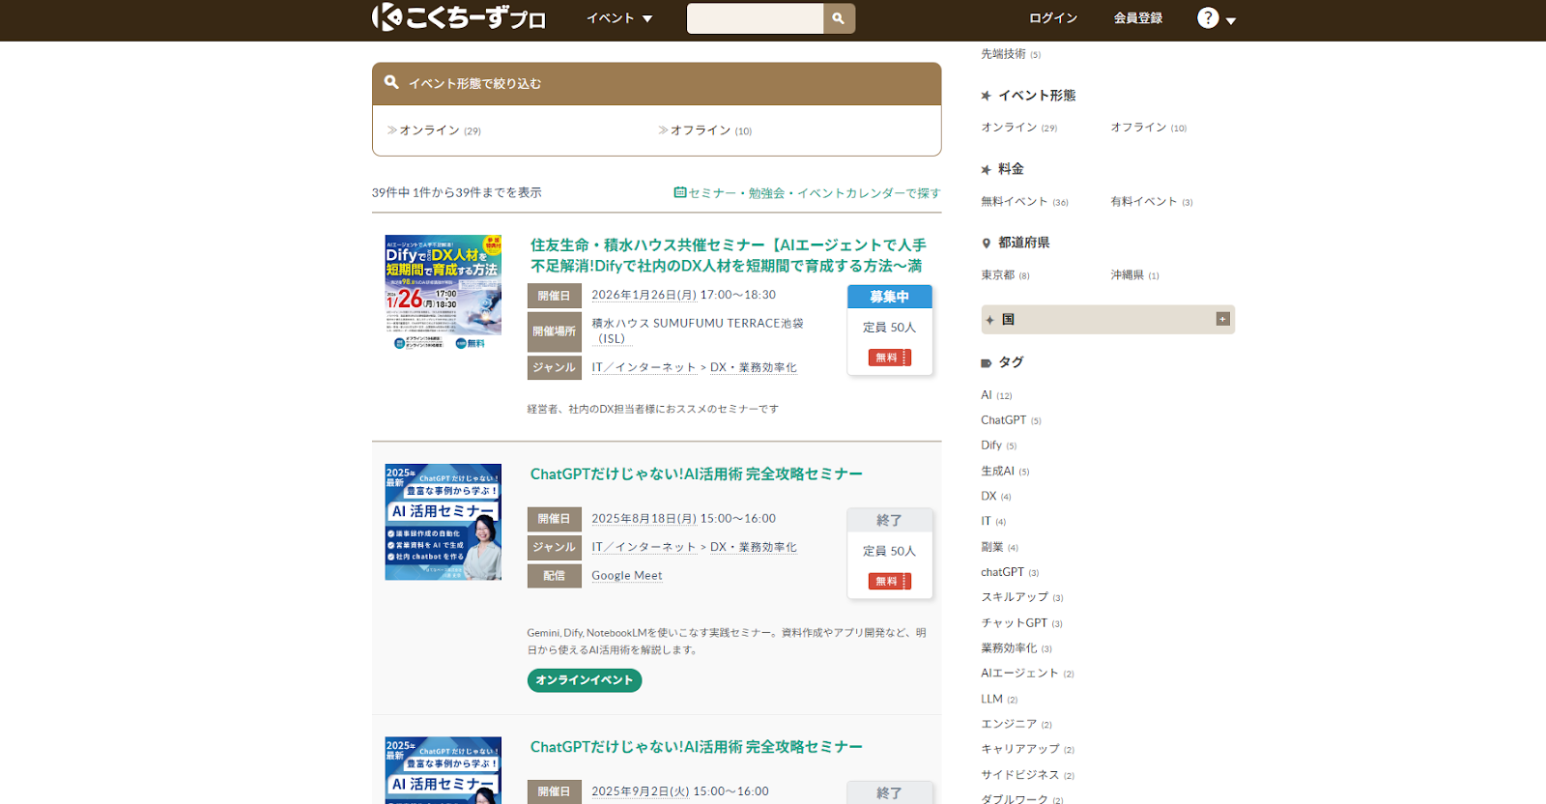This screenshot has height=804, width=1546.
Task: Open August 18 ChatGPT seminar thumbnail
Action: 444,522
